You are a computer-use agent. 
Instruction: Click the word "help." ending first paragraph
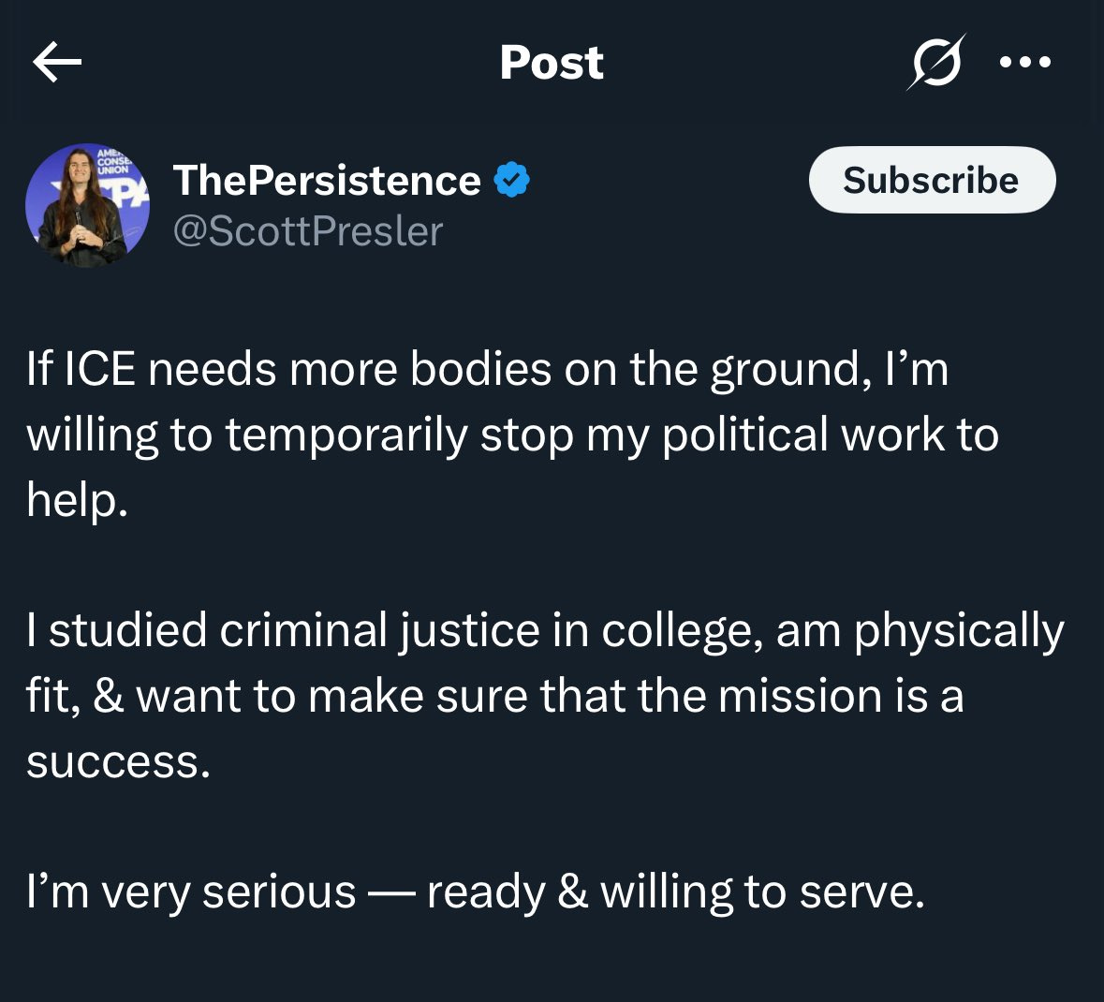(x=77, y=500)
